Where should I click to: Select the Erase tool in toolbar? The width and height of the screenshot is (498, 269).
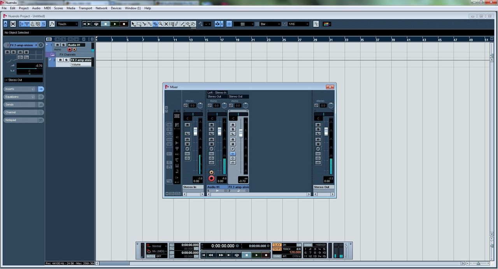155,24
